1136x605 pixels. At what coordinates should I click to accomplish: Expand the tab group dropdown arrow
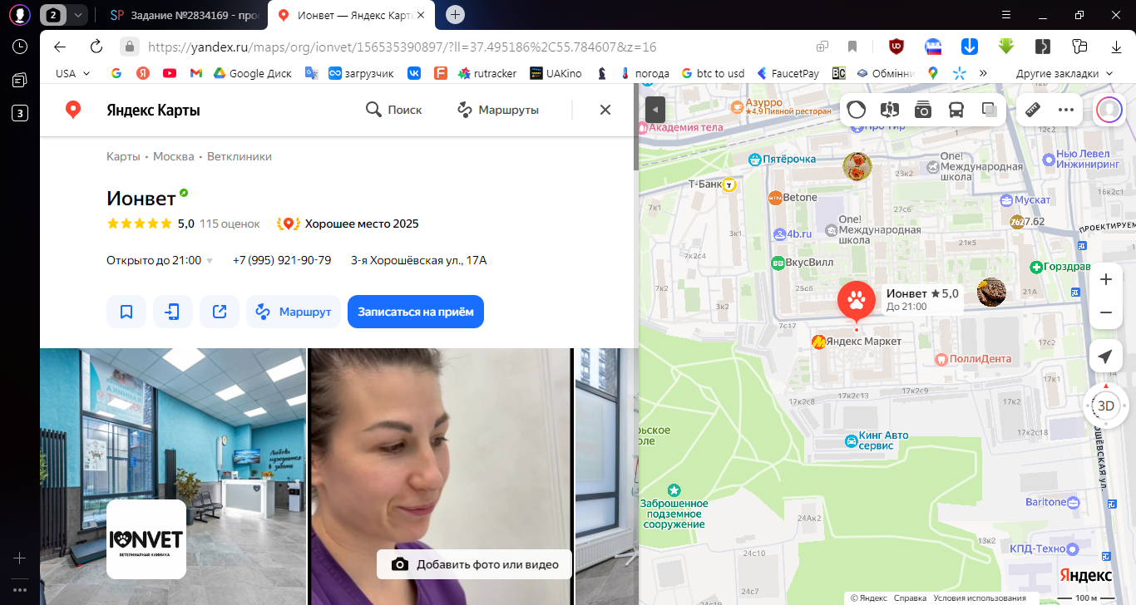pyautogui.click(x=77, y=15)
